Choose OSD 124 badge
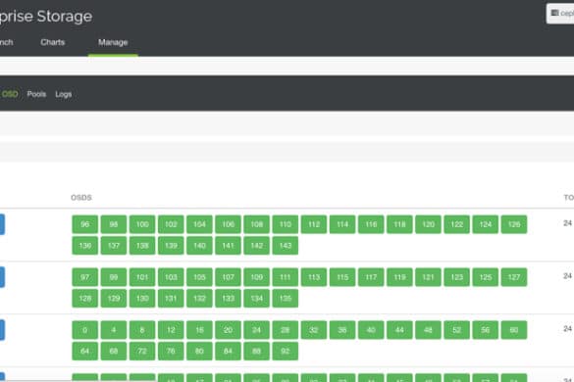 (x=485, y=224)
